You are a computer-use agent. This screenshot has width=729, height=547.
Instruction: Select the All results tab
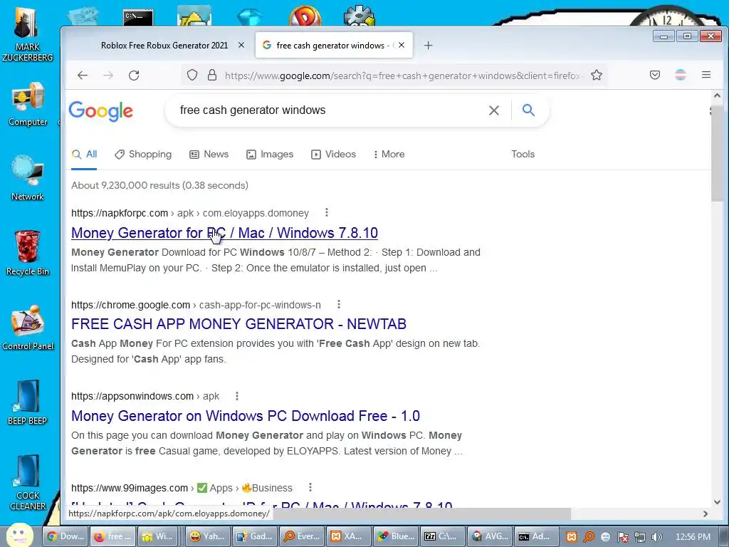(x=84, y=155)
